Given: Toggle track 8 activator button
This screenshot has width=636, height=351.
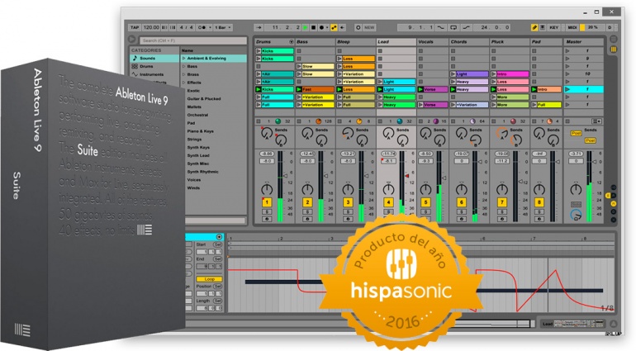Looking at the screenshot, I should tap(539, 202).
